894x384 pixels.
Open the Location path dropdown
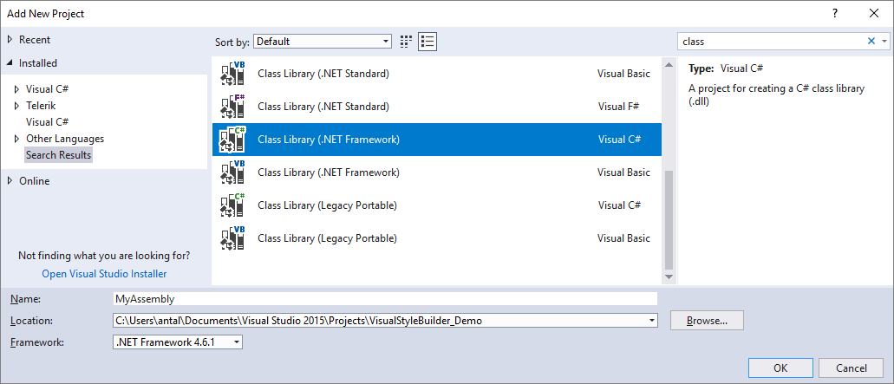652,321
